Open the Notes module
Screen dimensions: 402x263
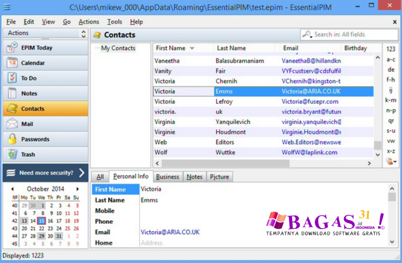click(46, 93)
